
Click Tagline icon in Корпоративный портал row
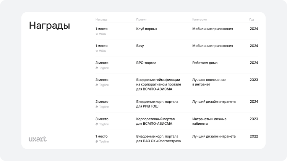(97, 124)
